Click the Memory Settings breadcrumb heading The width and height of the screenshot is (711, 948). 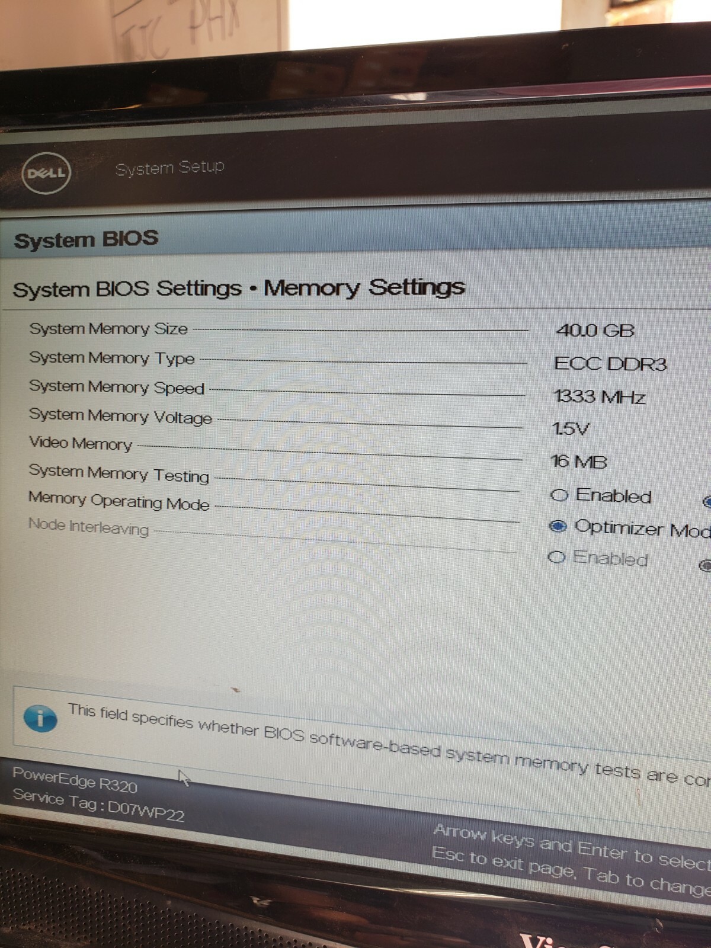tap(364, 287)
